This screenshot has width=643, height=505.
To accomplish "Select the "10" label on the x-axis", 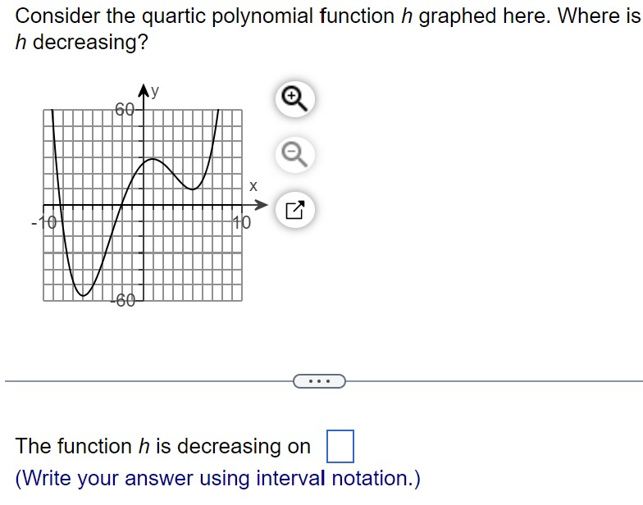I will point(242,223).
